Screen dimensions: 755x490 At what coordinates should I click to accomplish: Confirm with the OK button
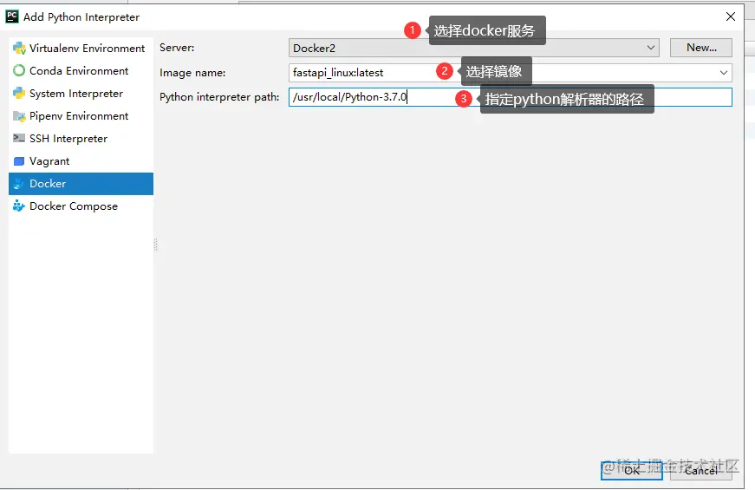point(632,471)
